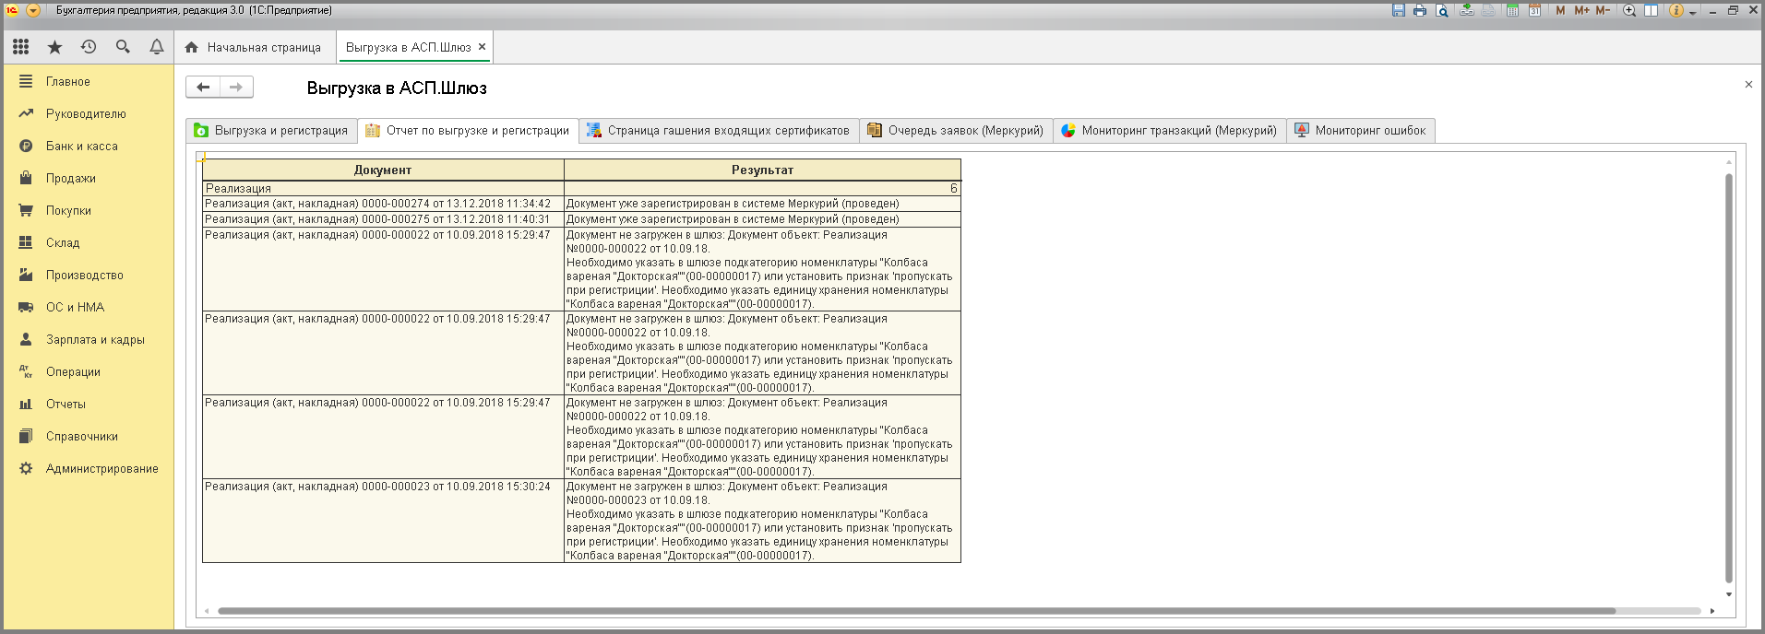1765x634 pixels.
Task: Open Справочники section
Action: [x=89, y=436]
